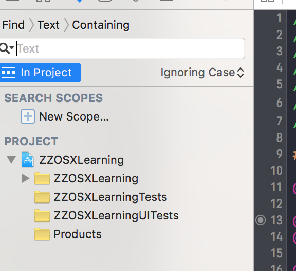Open the Text breadcrumb menu
The width and height of the screenshot is (296, 271).
tap(48, 25)
